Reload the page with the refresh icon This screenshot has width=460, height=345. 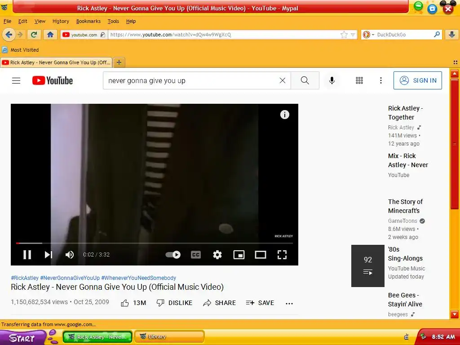[34, 35]
